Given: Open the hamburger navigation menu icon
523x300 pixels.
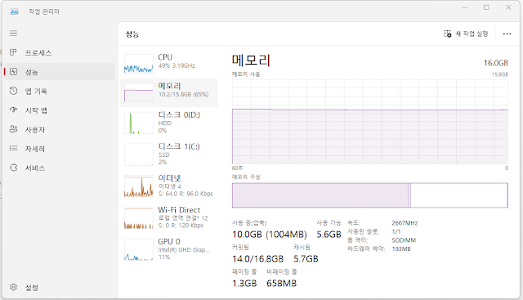Looking at the screenshot, I should (13, 33).
